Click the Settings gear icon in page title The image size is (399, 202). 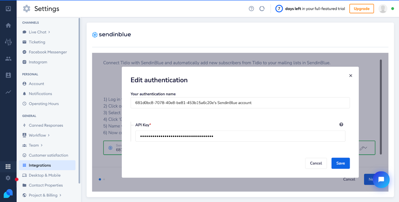[x=26, y=9]
